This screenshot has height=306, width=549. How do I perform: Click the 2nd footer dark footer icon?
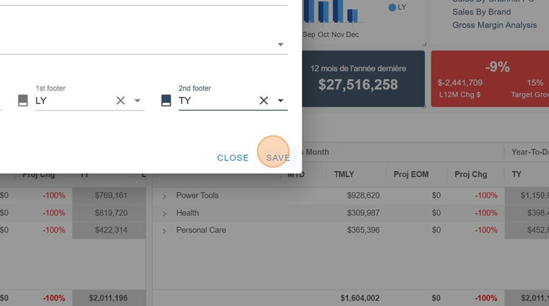point(166,100)
